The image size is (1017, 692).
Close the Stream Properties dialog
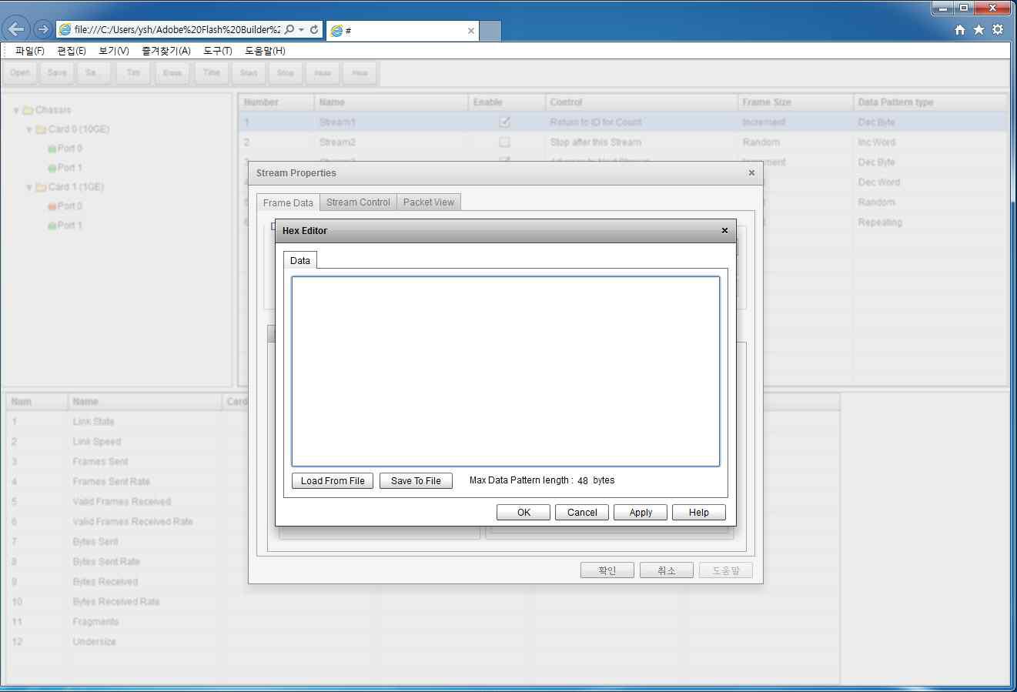[751, 172]
